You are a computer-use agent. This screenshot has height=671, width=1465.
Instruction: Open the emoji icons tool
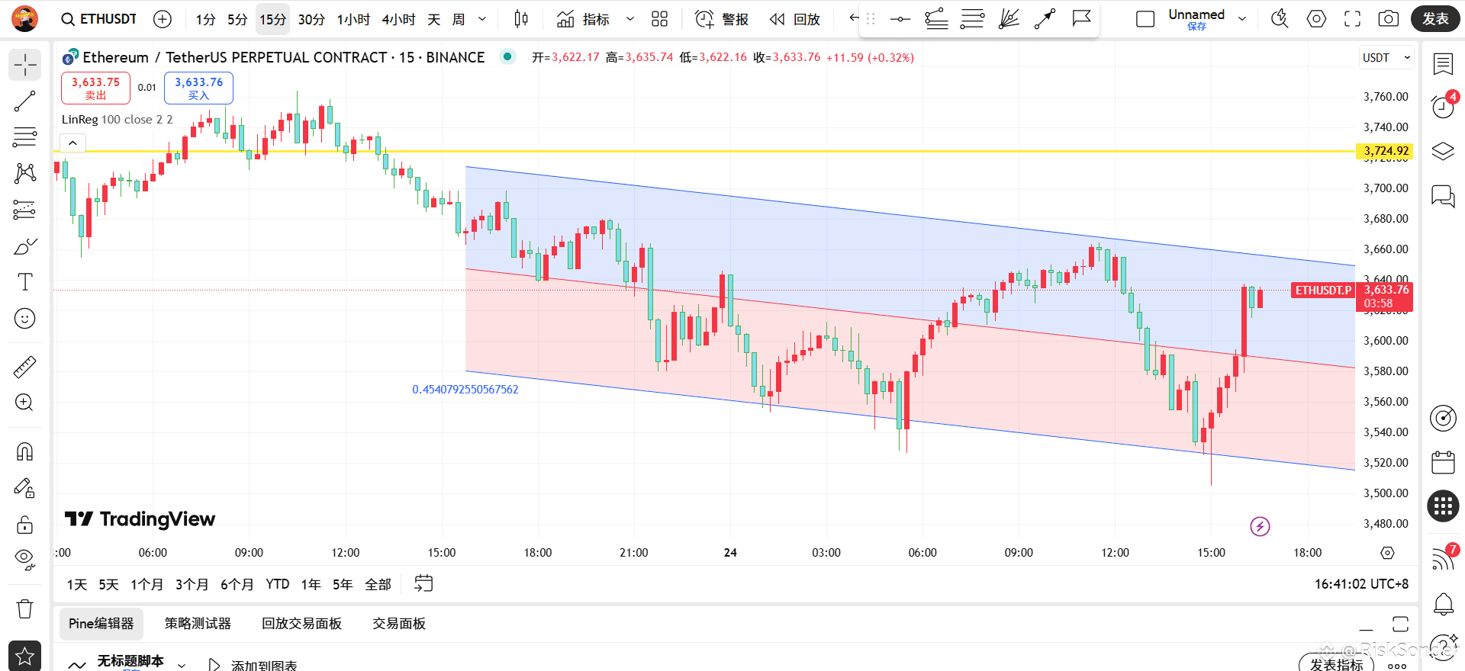[25, 318]
